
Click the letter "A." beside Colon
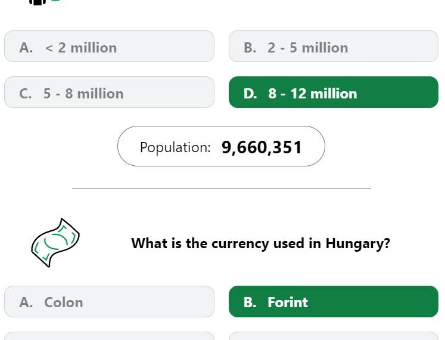point(26,302)
